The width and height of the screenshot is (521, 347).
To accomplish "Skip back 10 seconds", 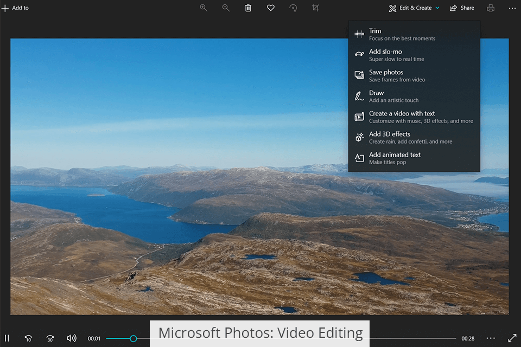I will (x=28, y=338).
